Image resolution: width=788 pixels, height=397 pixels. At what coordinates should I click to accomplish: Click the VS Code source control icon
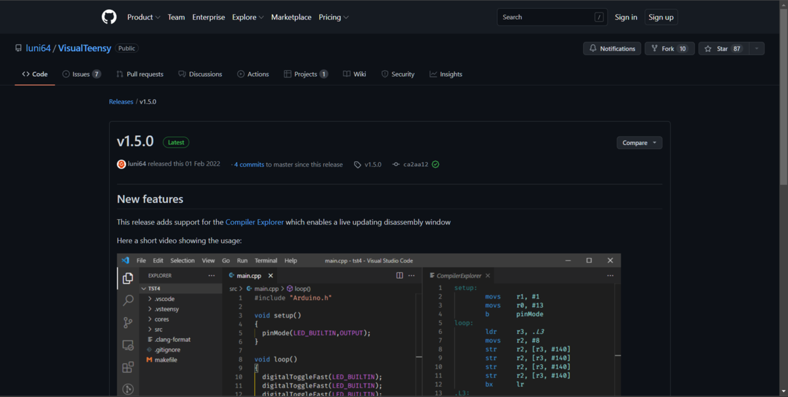(128, 323)
